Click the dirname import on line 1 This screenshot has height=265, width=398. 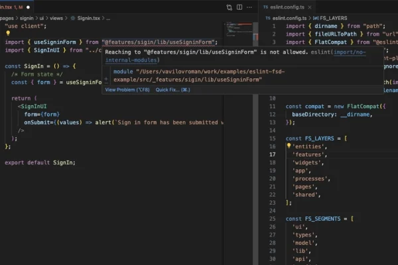(x=326, y=26)
